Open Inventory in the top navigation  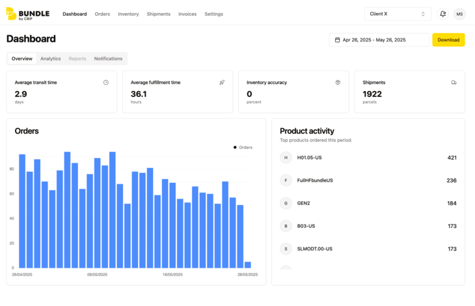pos(128,14)
